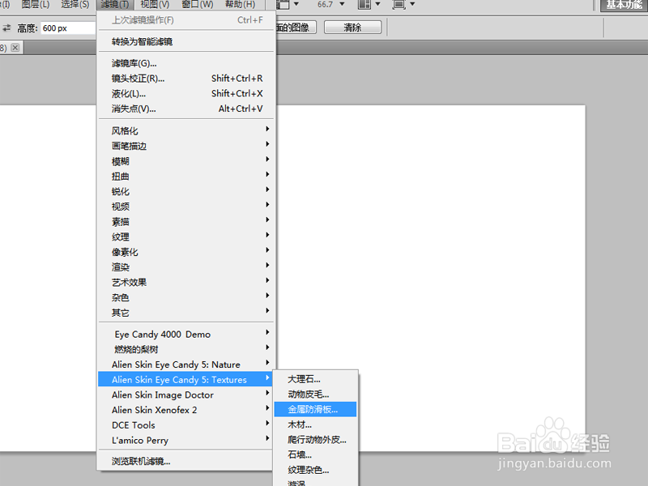Open the view extras dropdown icon

pos(288,5)
